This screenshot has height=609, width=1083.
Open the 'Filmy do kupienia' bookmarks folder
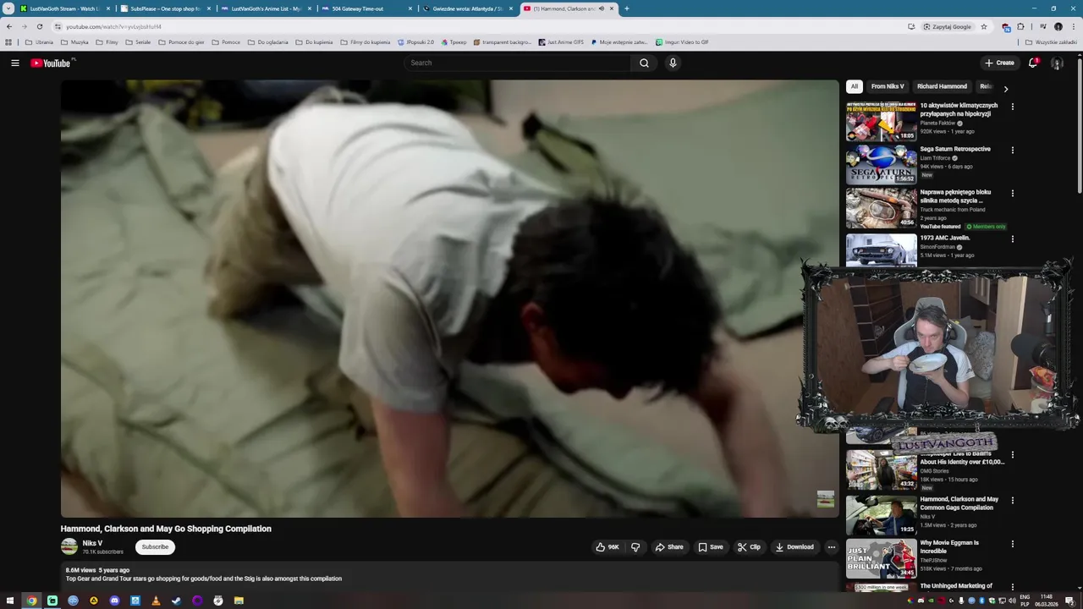pos(366,41)
